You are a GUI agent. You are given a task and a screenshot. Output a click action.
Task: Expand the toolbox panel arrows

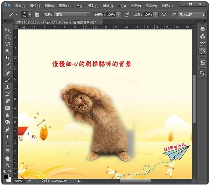point(5,21)
